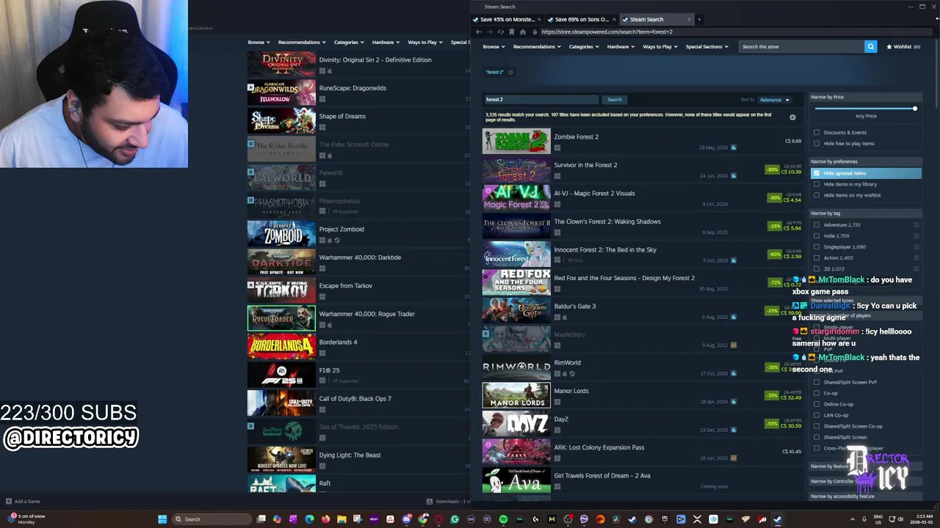Viewport: 940px width, 528px height.
Task: Expand Hardware menu in right window
Action: (x=621, y=46)
